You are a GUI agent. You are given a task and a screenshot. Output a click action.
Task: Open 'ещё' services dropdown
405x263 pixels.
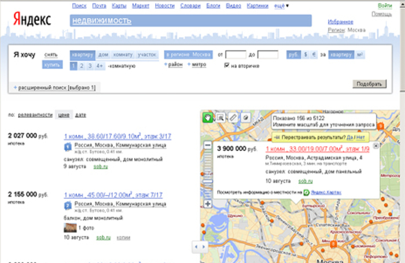(x=281, y=6)
